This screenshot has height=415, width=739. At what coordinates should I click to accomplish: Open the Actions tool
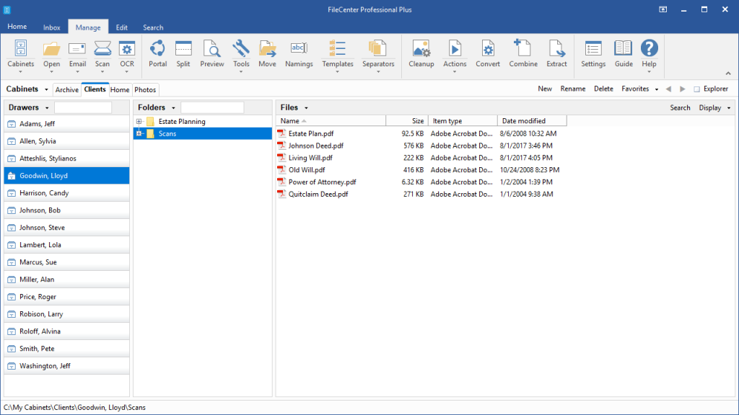tap(455, 54)
